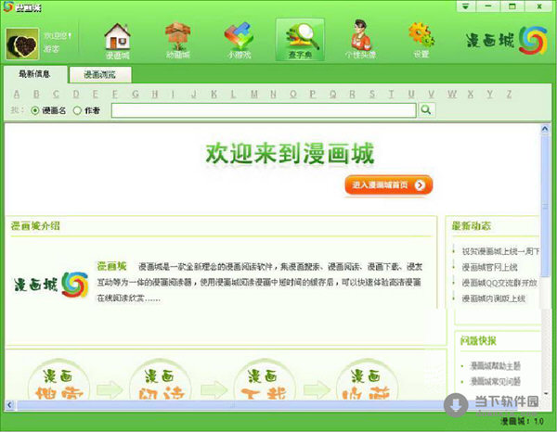
Task: Click the vertical scrollbar thumb
Action: [545, 206]
